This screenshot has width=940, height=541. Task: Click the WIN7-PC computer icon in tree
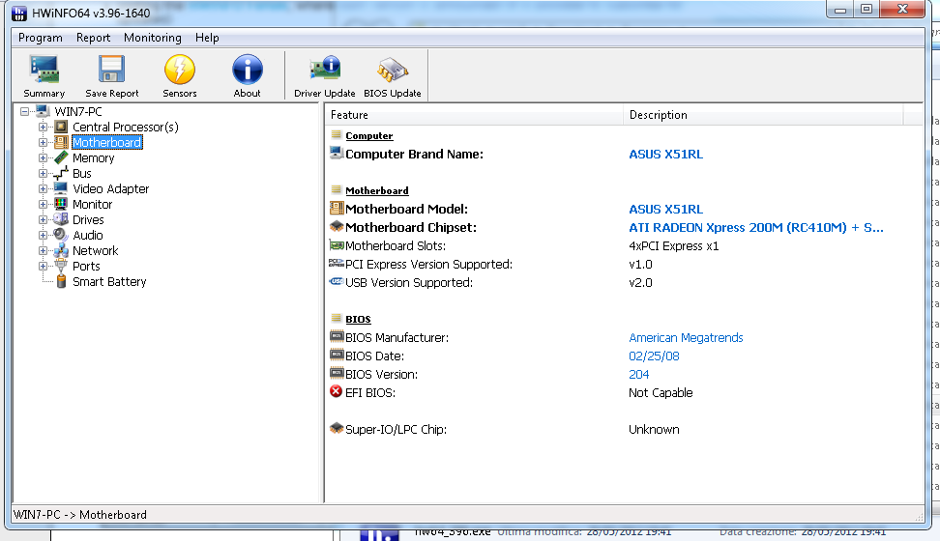click(42, 111)
